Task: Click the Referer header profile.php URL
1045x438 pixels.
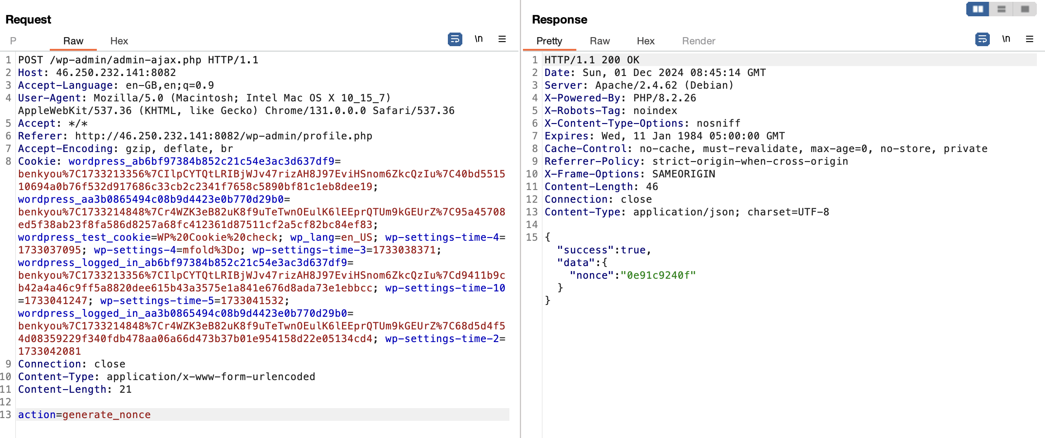Action: tap(223, 136)
